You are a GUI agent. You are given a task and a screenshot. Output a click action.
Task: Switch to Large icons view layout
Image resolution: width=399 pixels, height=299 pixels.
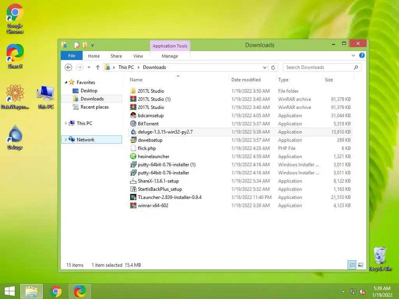pos(360,265)
